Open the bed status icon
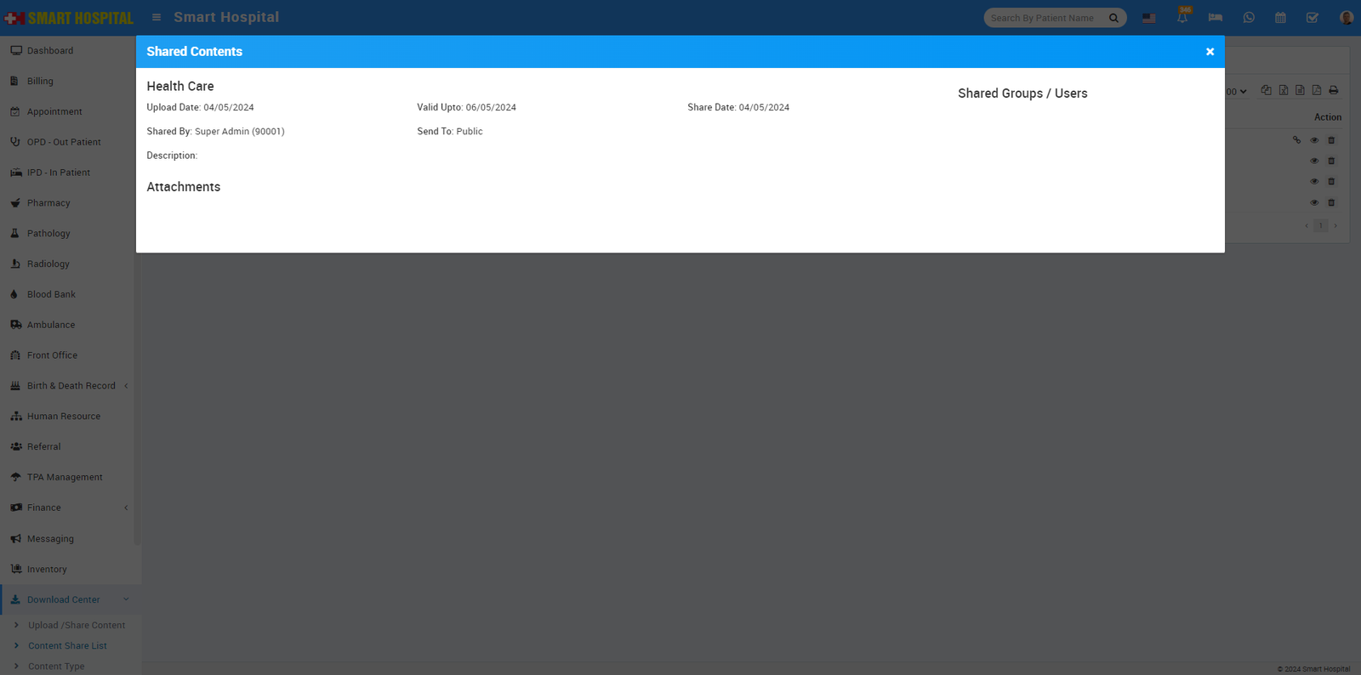 click(x=1215, y=18)
